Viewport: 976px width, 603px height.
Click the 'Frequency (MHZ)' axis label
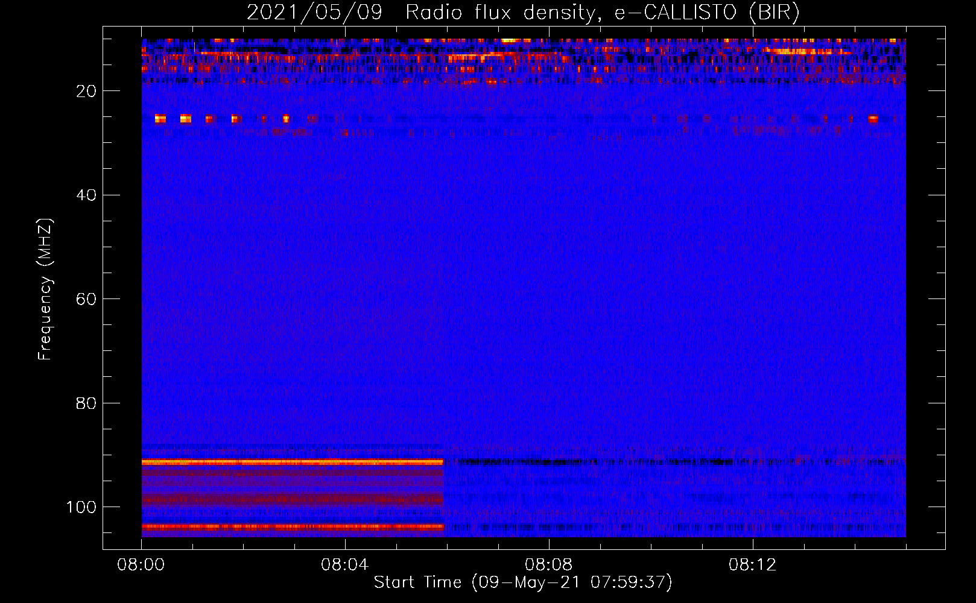pos(45,289)
